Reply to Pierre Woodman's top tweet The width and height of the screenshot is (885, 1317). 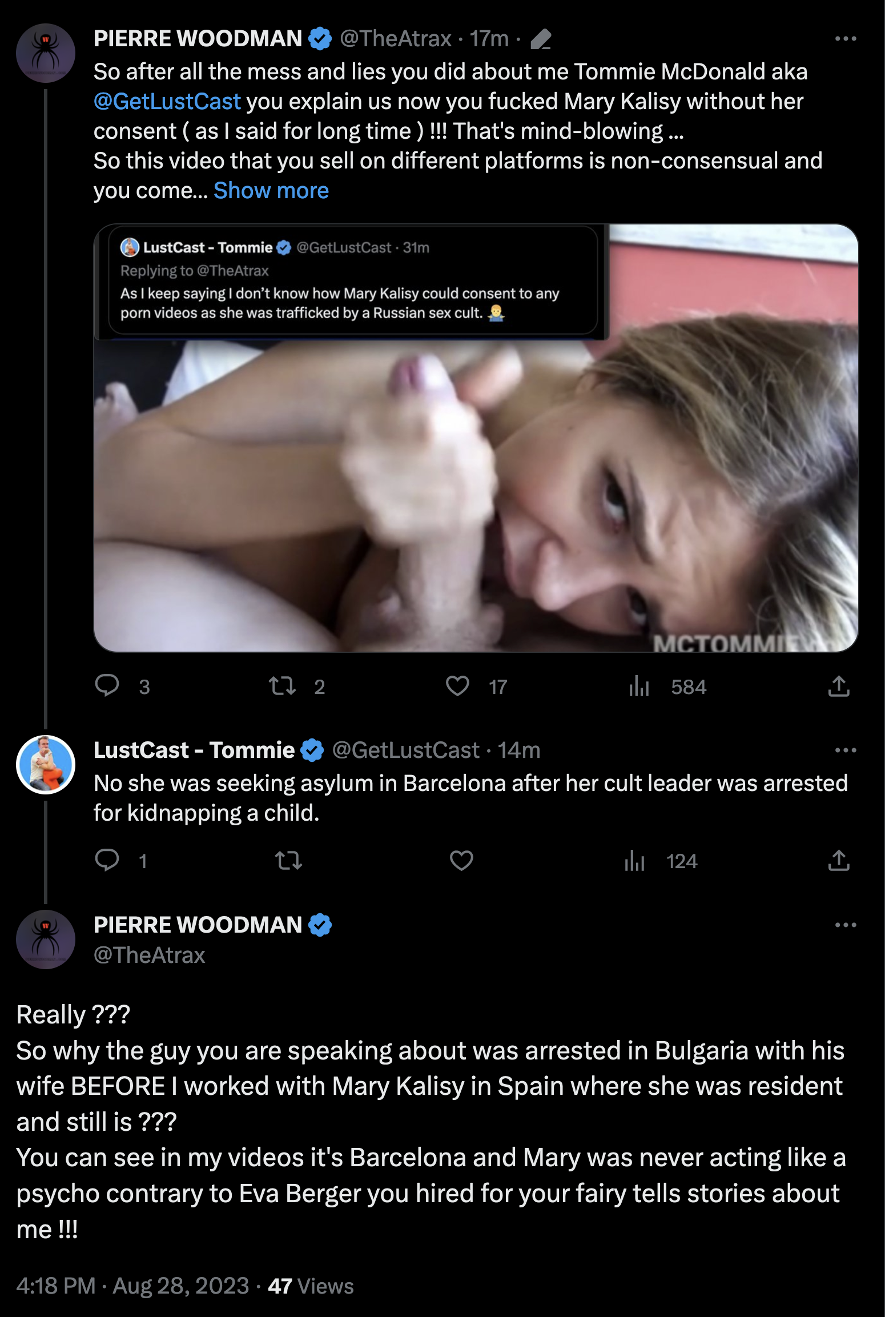107,685
